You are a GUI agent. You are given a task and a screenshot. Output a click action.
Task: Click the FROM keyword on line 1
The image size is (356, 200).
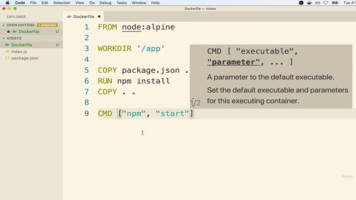click(x=107, y=27)
